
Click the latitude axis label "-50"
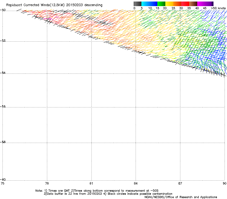tap(3, 10)
